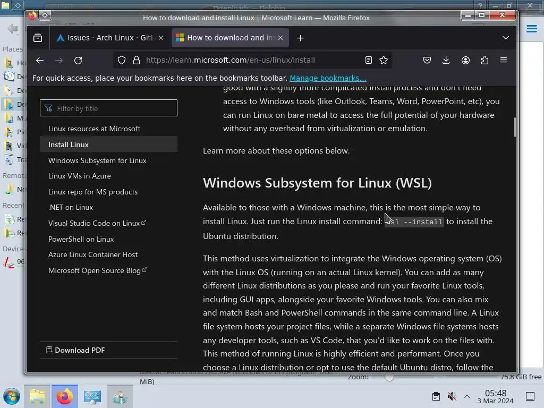Open Linux repo for MS products
The height and width of the screenshot is (408, 544).
click(93, 192)
